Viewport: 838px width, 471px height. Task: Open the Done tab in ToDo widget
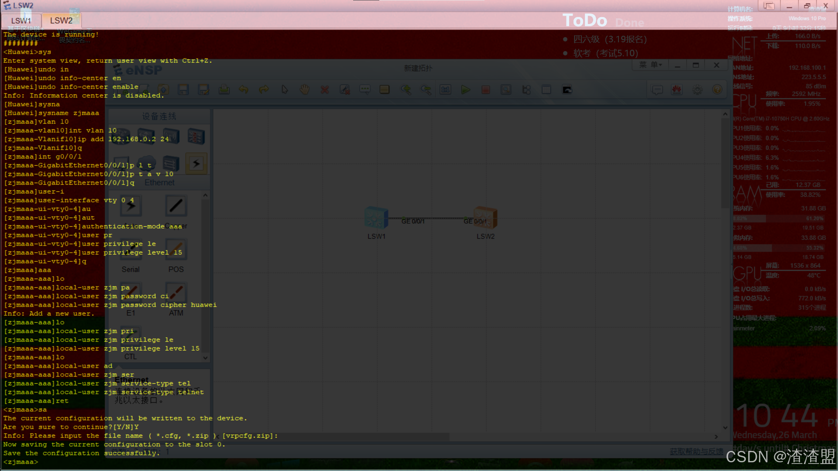tap(629, 23)
